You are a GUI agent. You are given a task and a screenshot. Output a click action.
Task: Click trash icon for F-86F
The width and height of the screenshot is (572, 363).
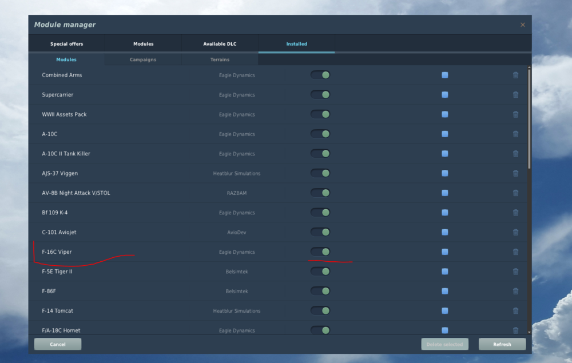pyautogui.click(x=515, y=291)
